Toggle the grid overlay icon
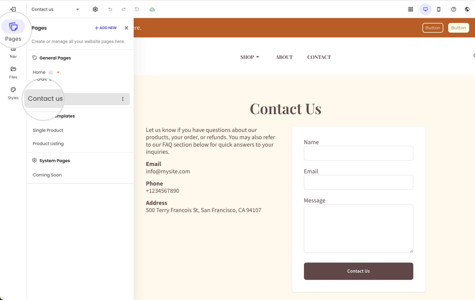Image resolution: width=475 pixels, height=300 pixels. (x=410, y=9)
